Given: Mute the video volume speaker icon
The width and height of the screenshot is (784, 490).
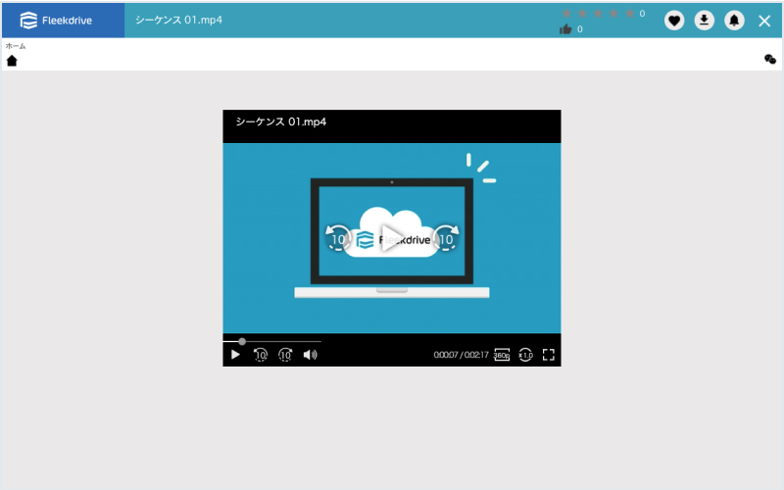Looking at the screenshot, I should pyautogui.click(x=310, y=355).
